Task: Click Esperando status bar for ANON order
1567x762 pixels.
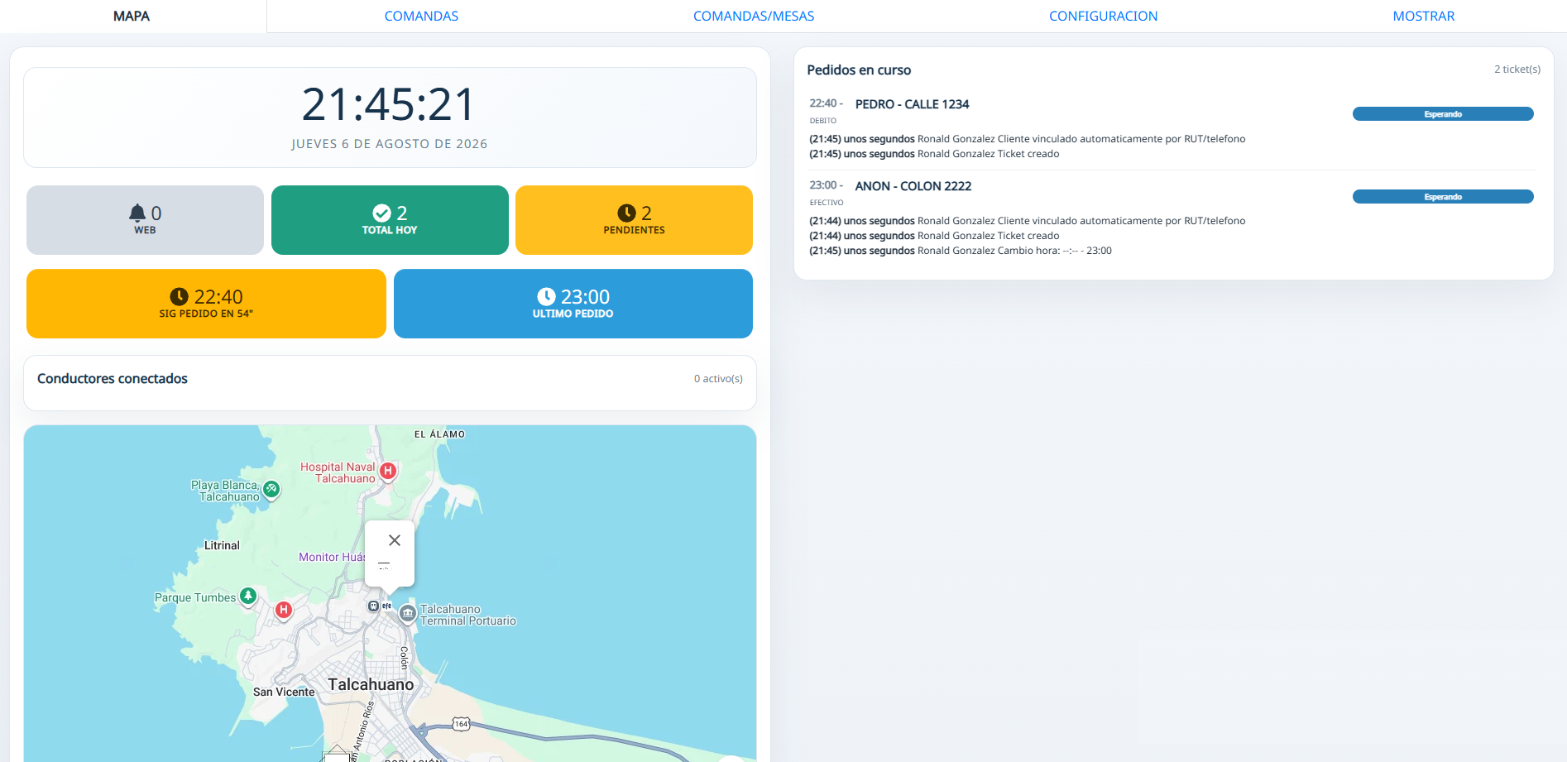Action: (1443, 197)
